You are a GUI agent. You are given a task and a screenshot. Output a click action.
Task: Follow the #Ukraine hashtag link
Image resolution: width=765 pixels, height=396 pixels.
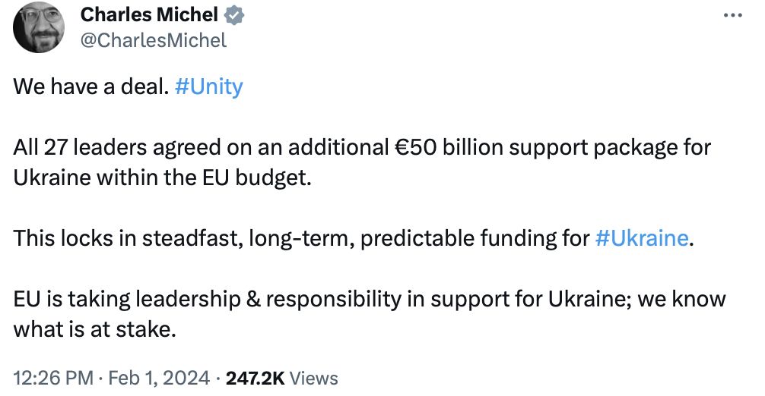click(x=642, y=238)
